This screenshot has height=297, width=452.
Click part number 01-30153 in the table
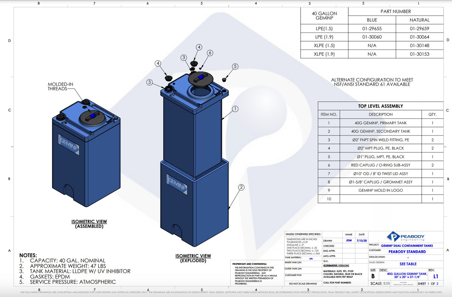[x=419, y=54]
